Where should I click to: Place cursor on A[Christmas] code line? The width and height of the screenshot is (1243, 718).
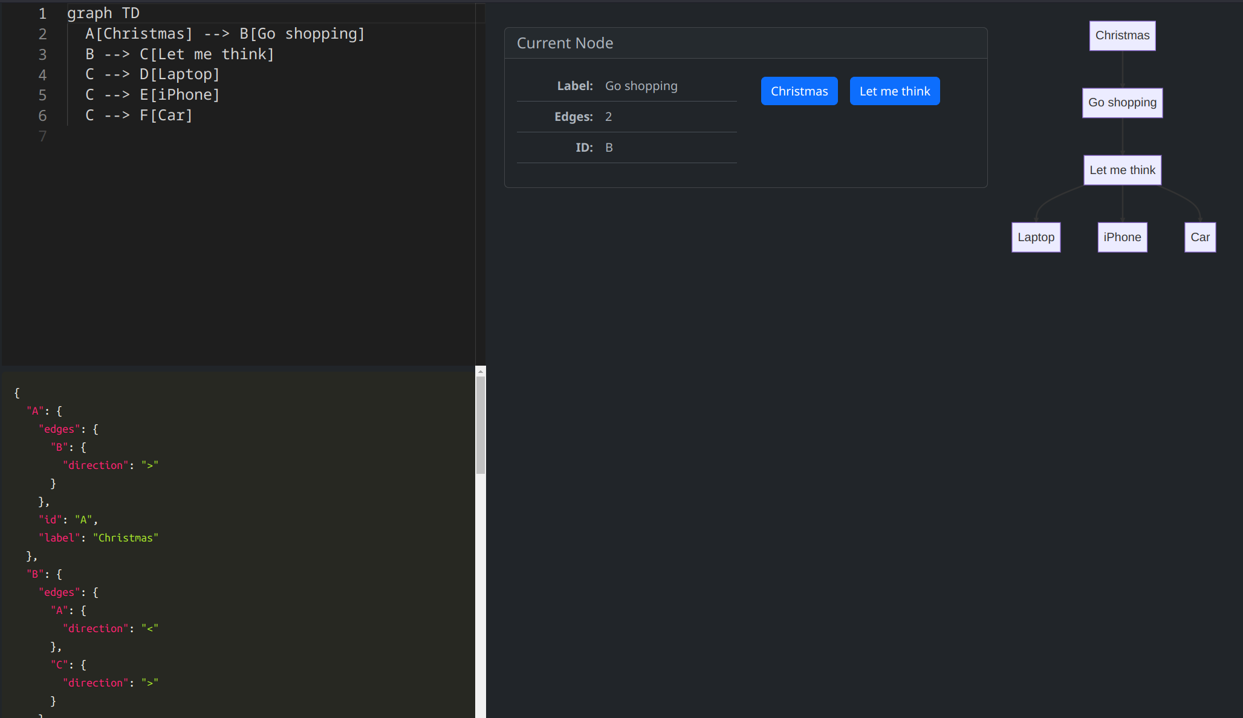(225, 34)
